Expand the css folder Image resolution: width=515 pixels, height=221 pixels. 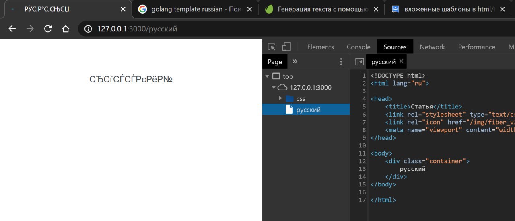pos(280,98)
